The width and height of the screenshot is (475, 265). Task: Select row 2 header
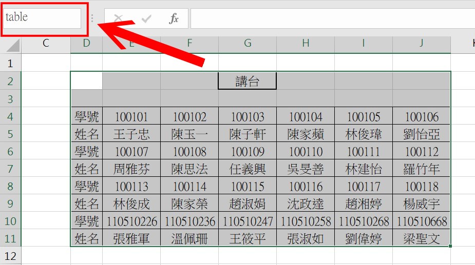pos(10,81)
